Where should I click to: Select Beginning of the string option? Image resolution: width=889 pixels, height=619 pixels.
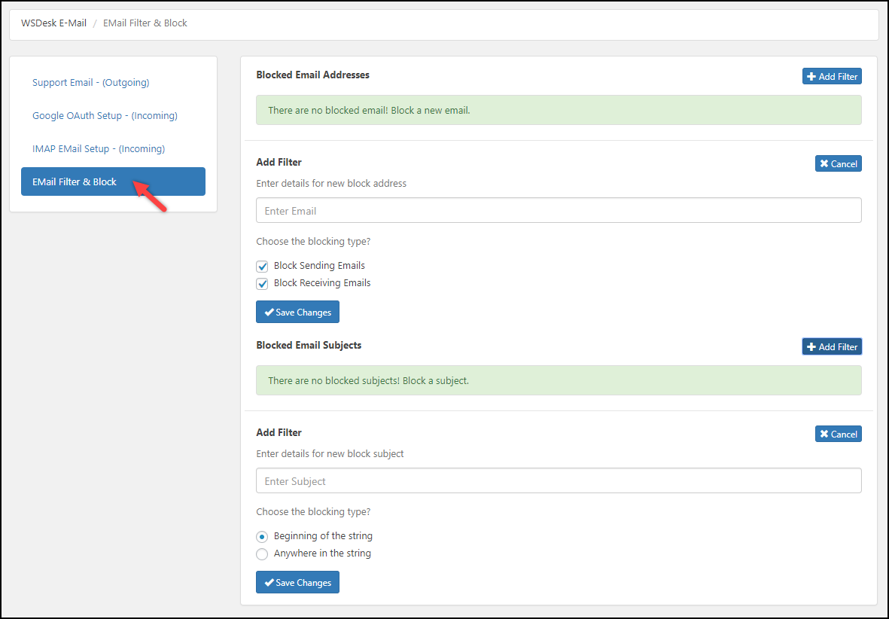pyautogui.click(x=262, y=537)
